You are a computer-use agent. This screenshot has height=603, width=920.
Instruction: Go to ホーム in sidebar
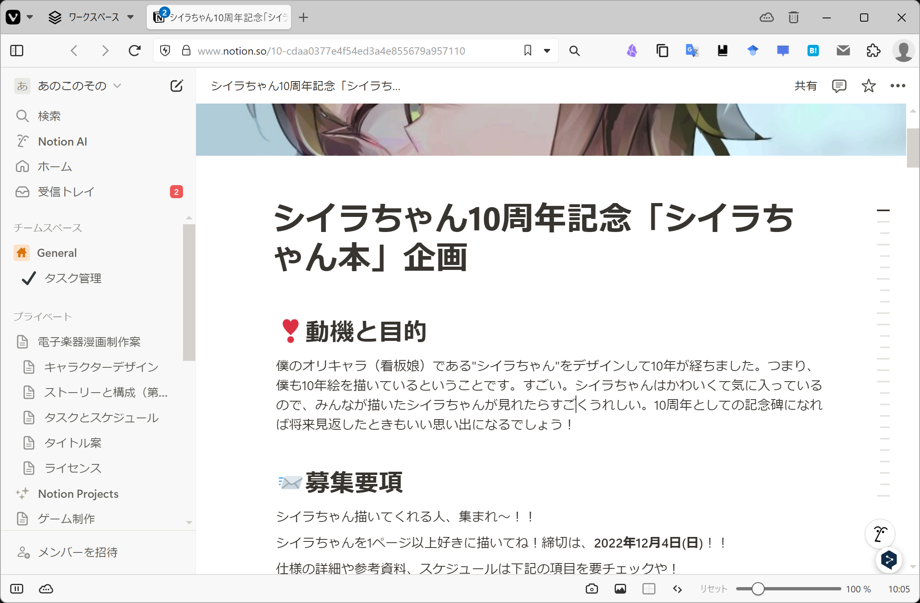98,166
